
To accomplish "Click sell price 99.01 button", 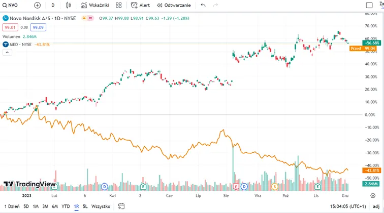I will click(10, 27).
